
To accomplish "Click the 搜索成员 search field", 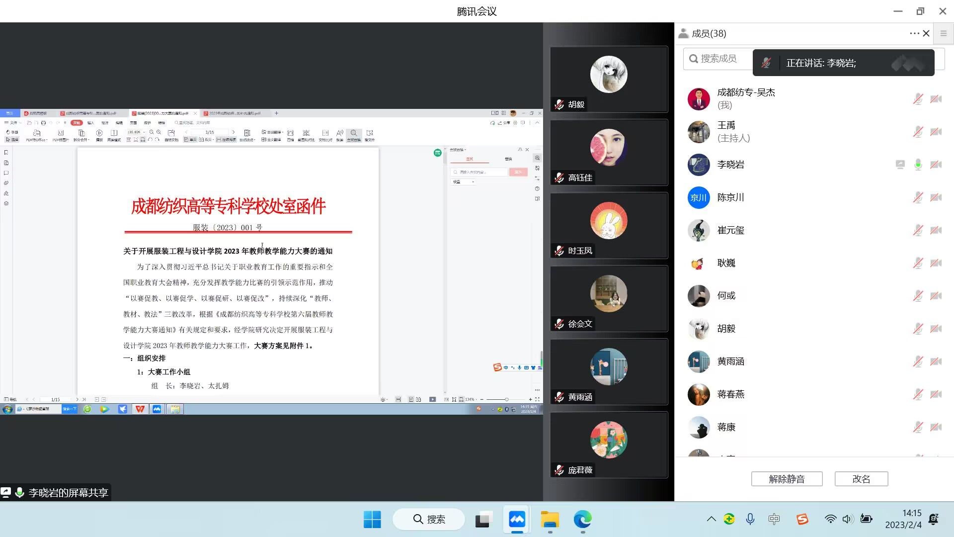I will [x=718, y=59].
